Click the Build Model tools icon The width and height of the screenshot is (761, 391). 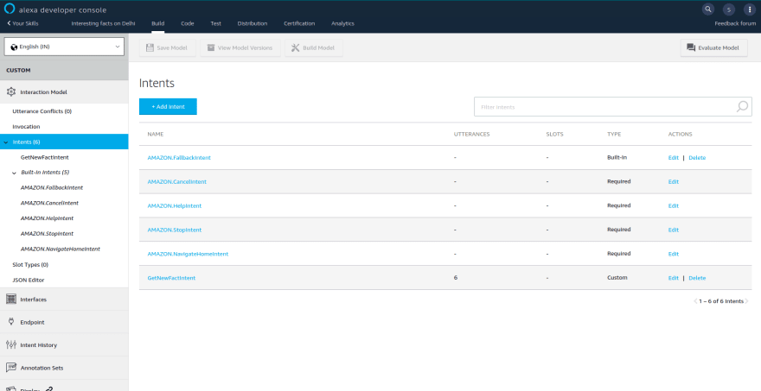[295, 48]
